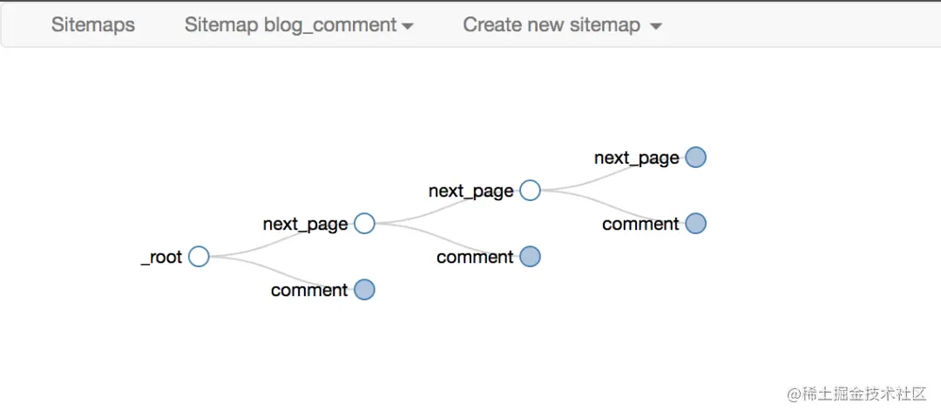
Task: Click the rightmost comment node circle
Action: (695, 224)
